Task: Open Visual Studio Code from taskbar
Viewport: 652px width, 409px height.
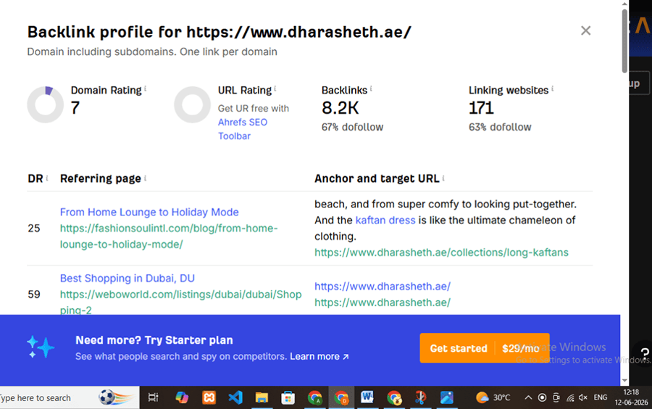Action: (235, 398)
